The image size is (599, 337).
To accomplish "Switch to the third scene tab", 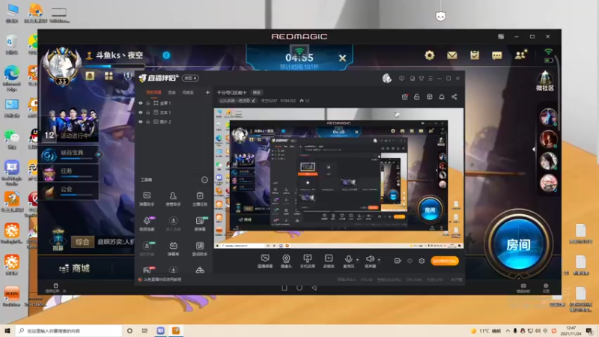I will [x=188, y=92].
